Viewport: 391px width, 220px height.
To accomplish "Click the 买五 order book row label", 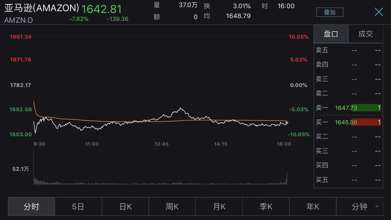I will 322,180.
